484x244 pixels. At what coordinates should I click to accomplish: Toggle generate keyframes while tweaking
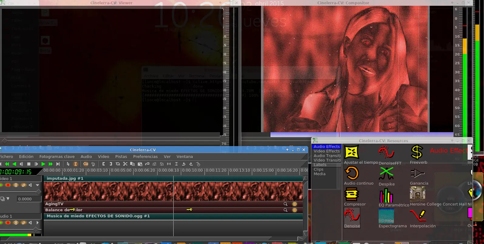coord(86,164)
